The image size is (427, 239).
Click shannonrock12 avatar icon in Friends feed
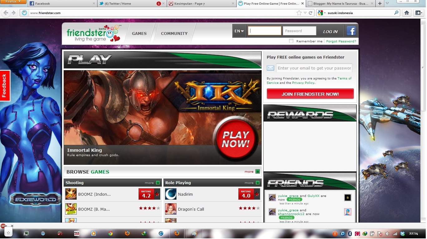tap(348, 212)
